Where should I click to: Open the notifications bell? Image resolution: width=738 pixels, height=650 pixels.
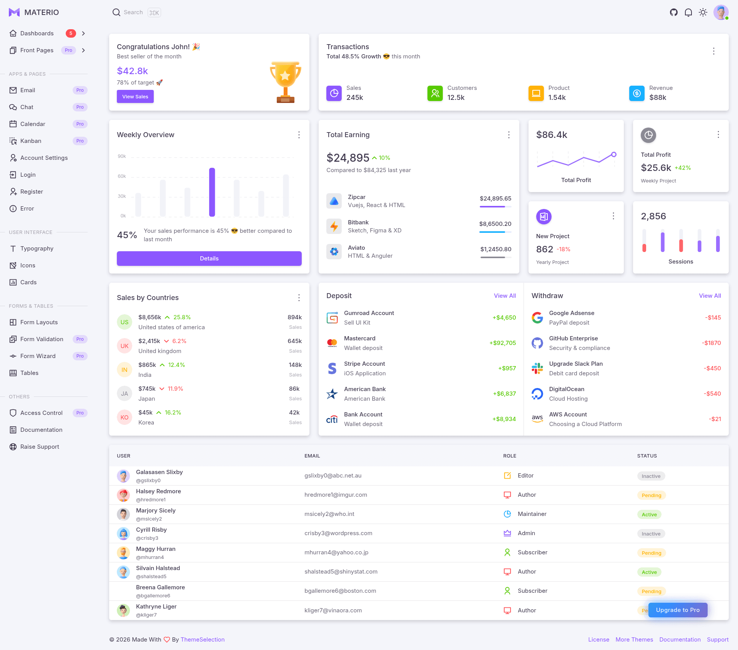688,12
